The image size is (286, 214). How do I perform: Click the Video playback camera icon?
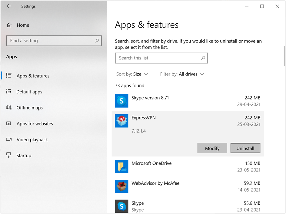pos(8,139)
